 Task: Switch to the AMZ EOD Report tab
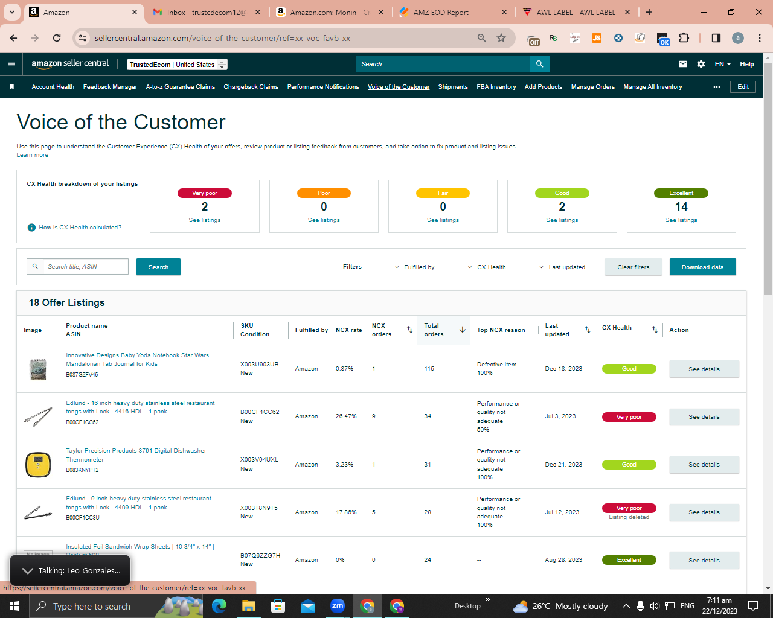pos(452,12)
